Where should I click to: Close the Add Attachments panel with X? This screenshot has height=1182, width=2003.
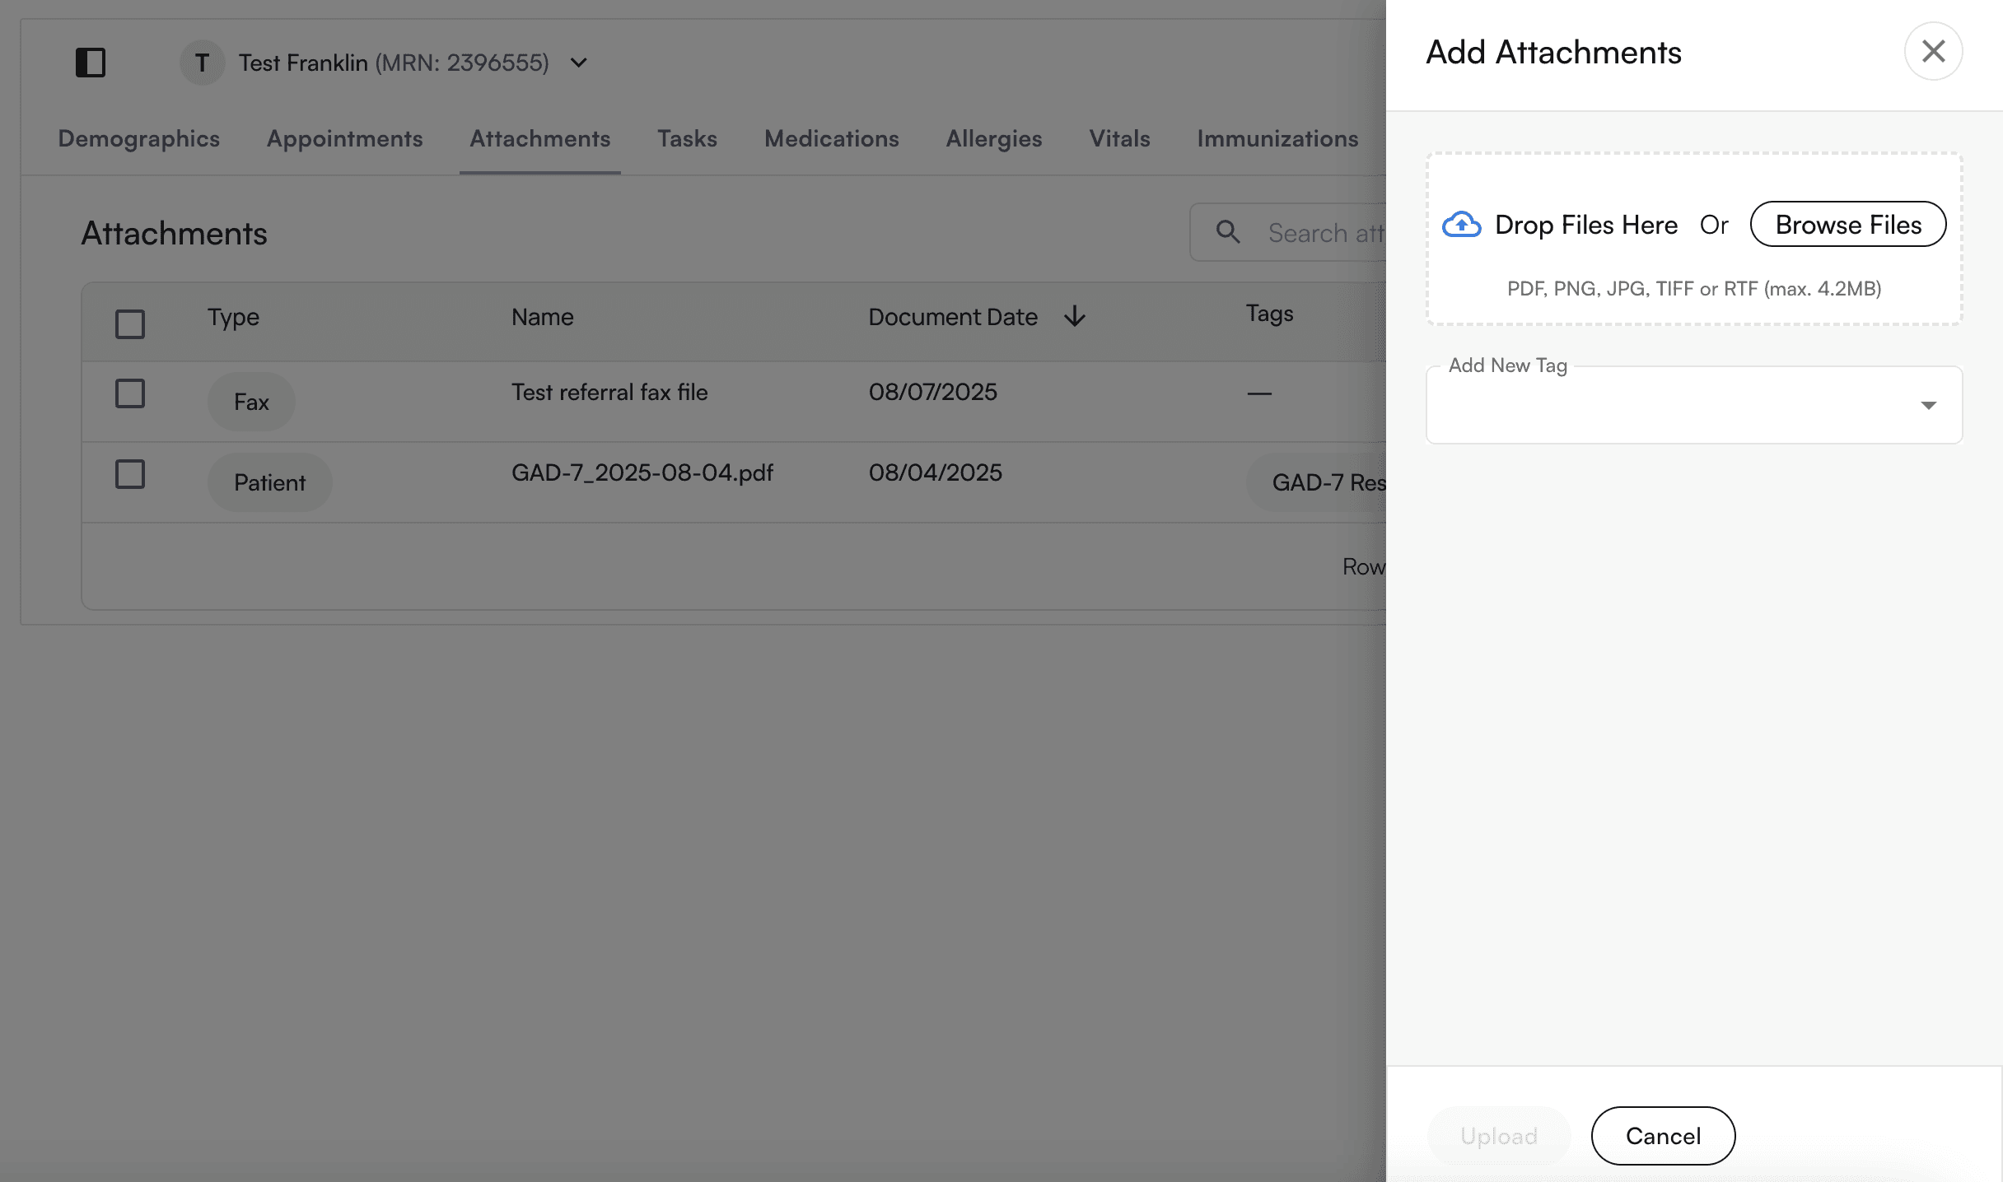1933,51
